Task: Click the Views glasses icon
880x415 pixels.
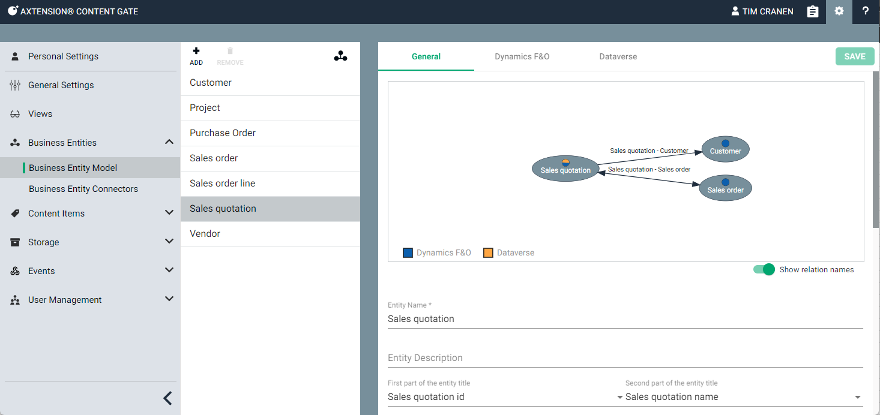Action: coord(15,114)
